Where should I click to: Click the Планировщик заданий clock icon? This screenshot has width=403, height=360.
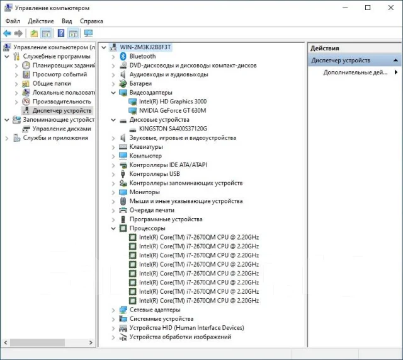point(26,66)
